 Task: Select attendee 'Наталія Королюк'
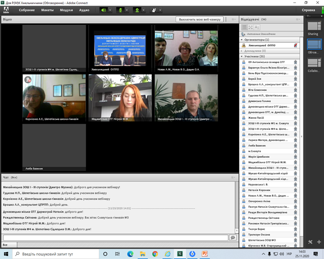tap(270, 190)
